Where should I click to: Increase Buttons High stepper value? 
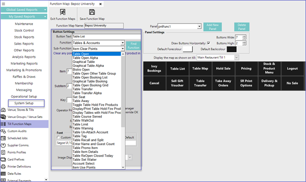[x=244, y=42]
